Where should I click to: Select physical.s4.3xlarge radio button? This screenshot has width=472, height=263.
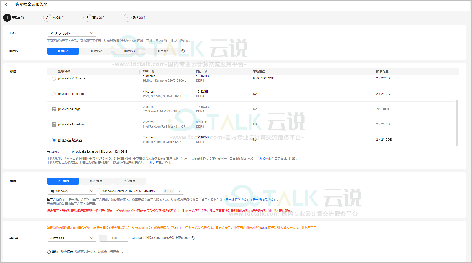54,94
